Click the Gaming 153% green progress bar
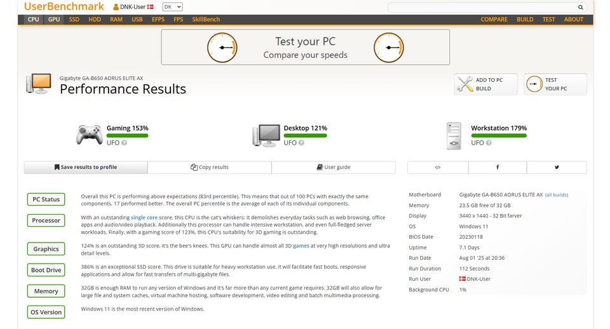The width and height of the screenshot is (610, 329). tap(127, 136)
